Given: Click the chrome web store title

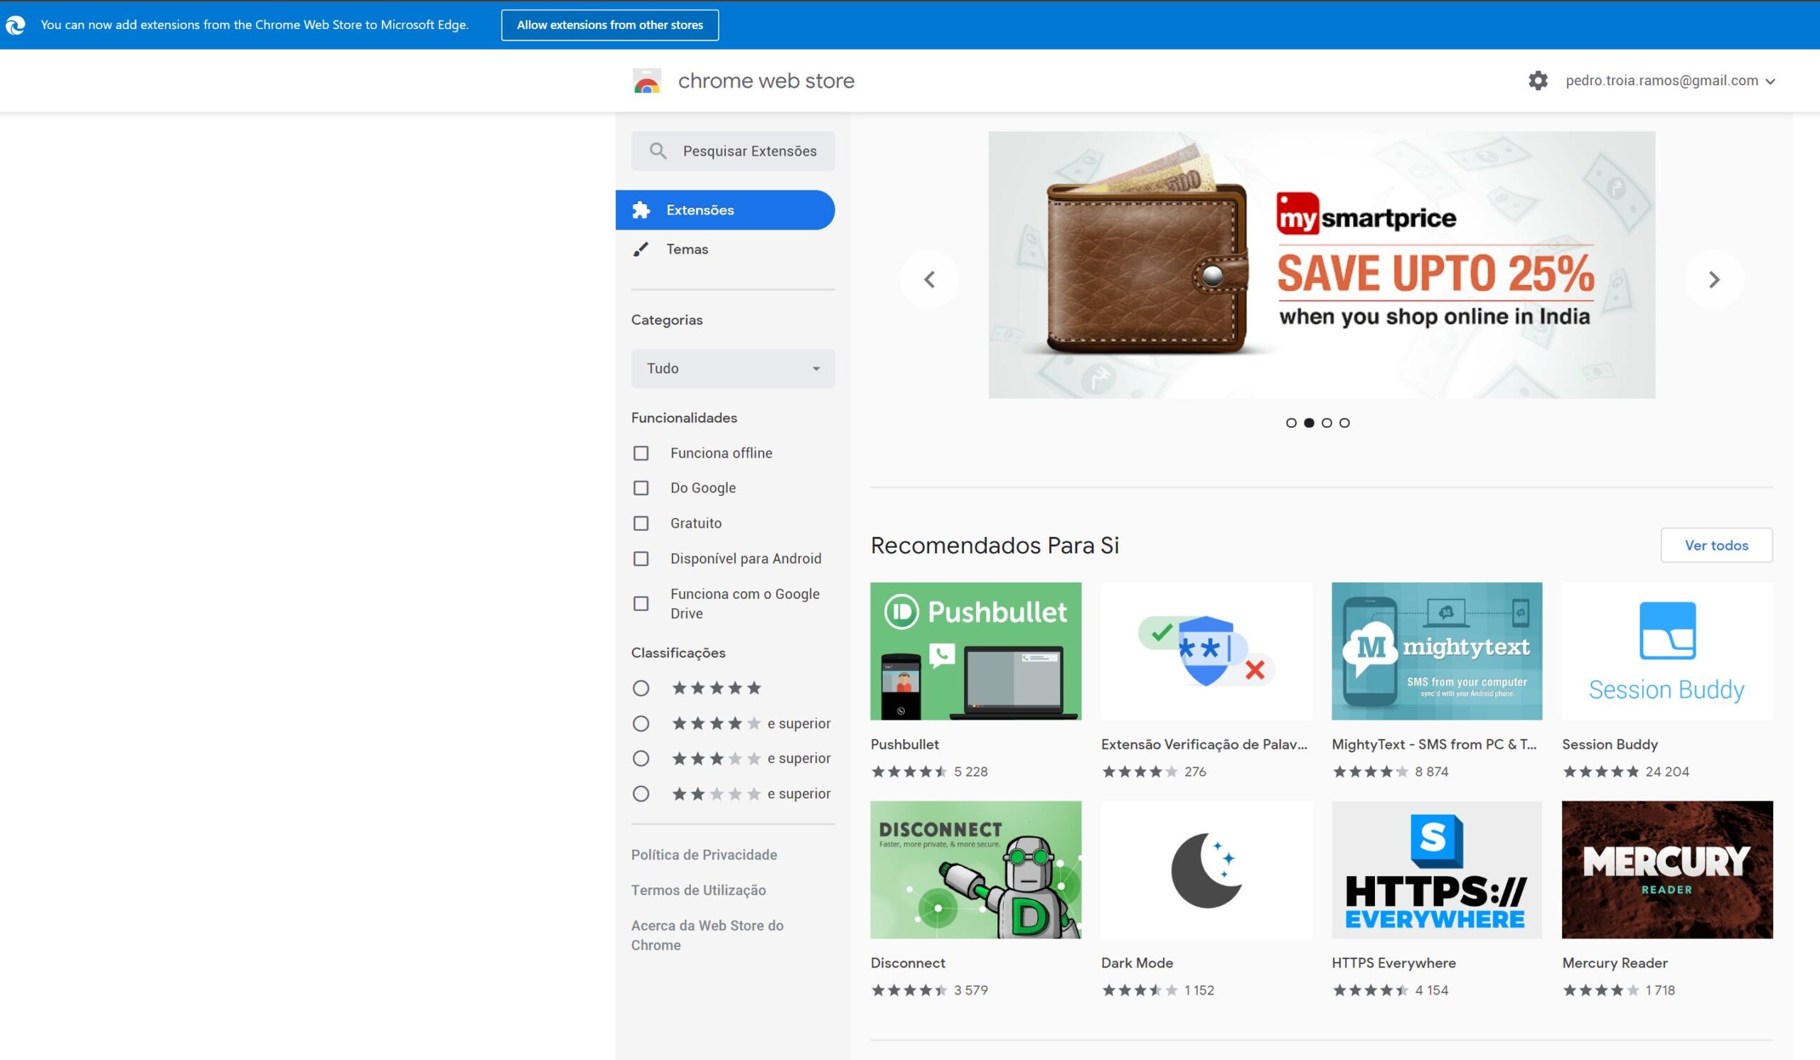Looking at the screenshot, I should pos(766,81).
